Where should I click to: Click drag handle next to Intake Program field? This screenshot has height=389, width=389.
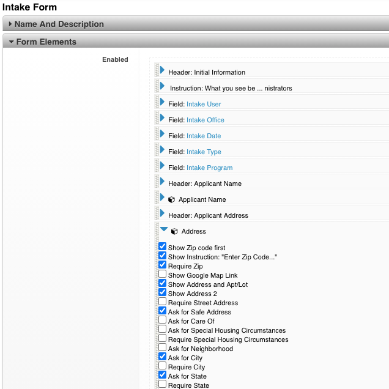click(157, 167)
